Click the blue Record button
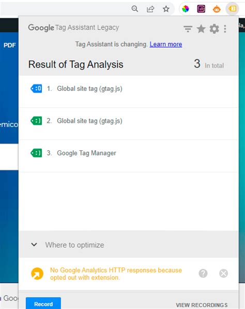 point(43,304)
